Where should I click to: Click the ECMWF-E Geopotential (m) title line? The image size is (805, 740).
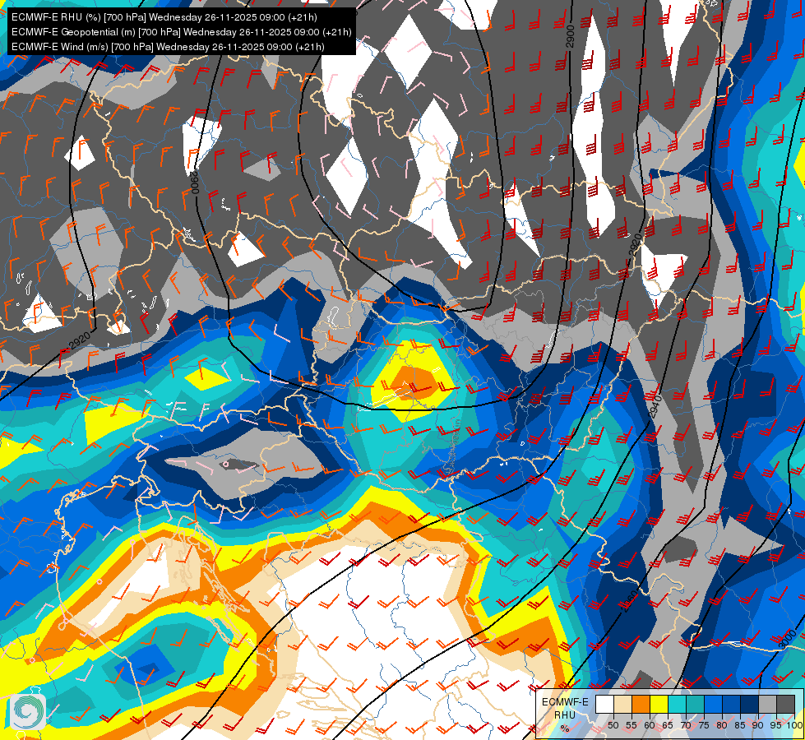point(181,32)
